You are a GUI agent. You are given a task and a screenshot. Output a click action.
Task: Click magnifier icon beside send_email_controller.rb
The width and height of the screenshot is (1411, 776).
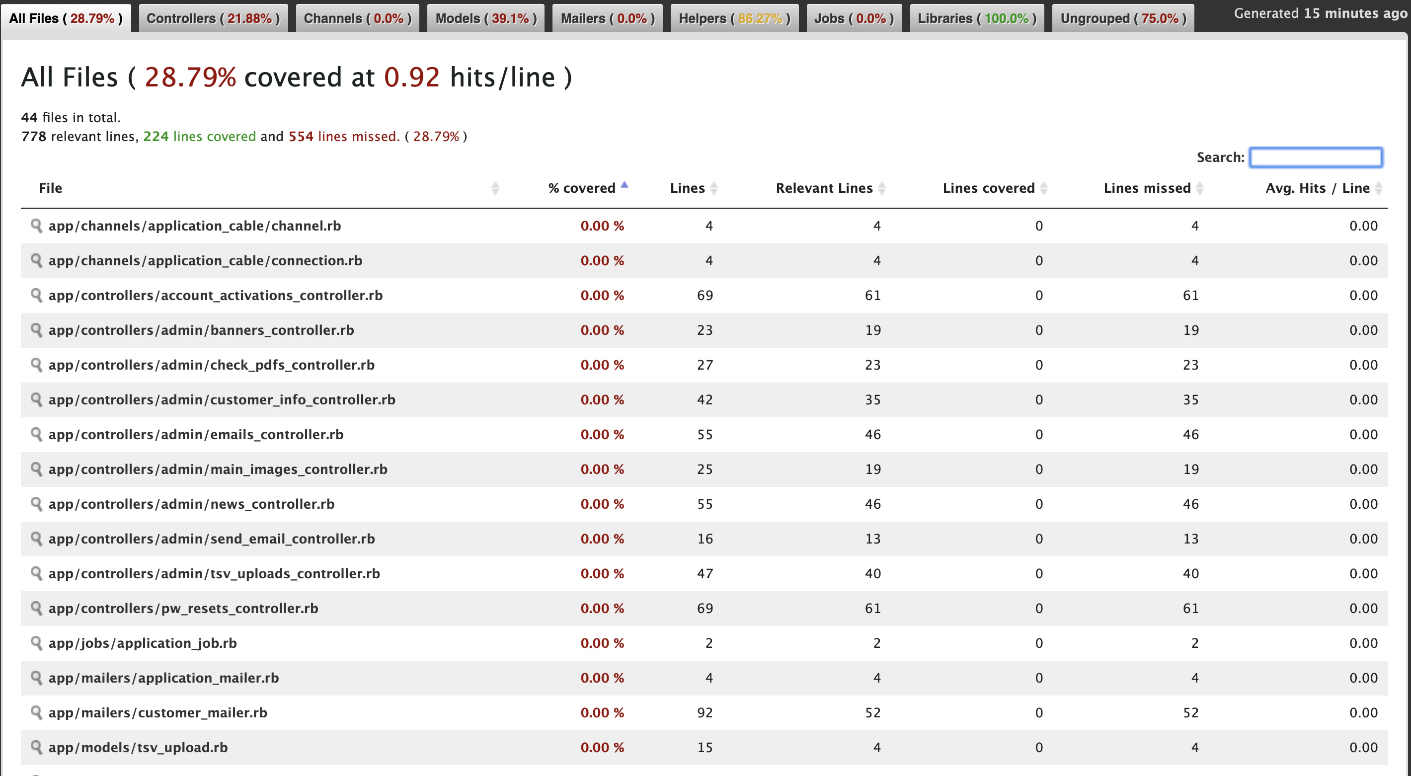(36, 539)
